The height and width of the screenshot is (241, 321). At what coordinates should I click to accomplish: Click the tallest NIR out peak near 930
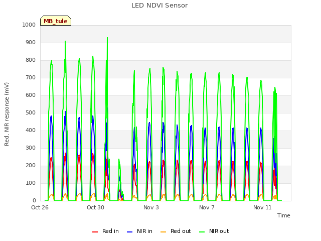(x=107, y=38)
